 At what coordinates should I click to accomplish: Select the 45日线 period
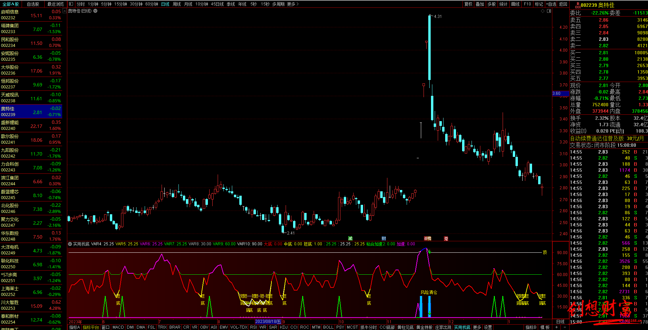[x=217, y=4]
